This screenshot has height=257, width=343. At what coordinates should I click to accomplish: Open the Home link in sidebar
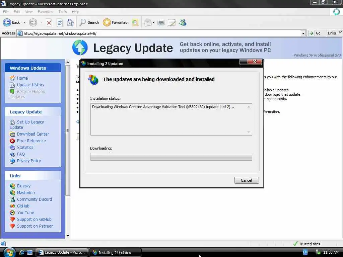tap(22, 78)
